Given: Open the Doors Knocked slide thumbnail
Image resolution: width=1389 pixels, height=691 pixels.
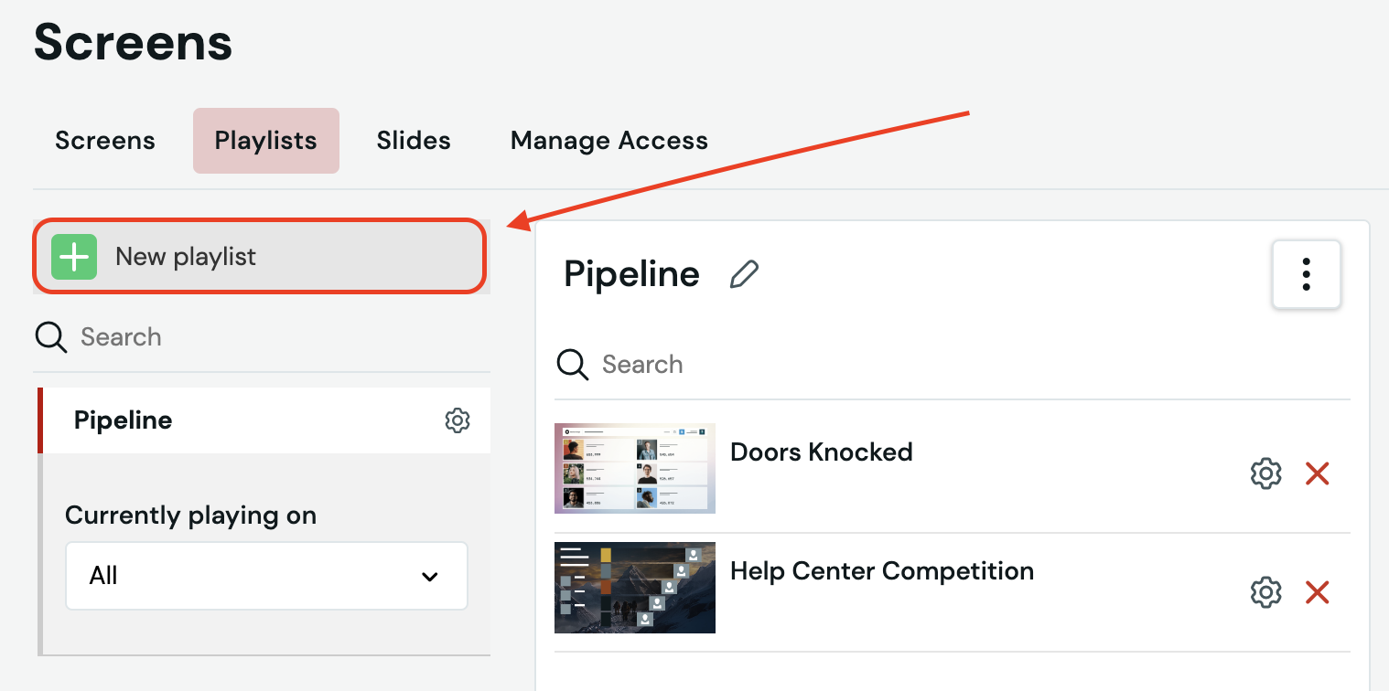Looking at the screenshot, I should coord(635,468).
